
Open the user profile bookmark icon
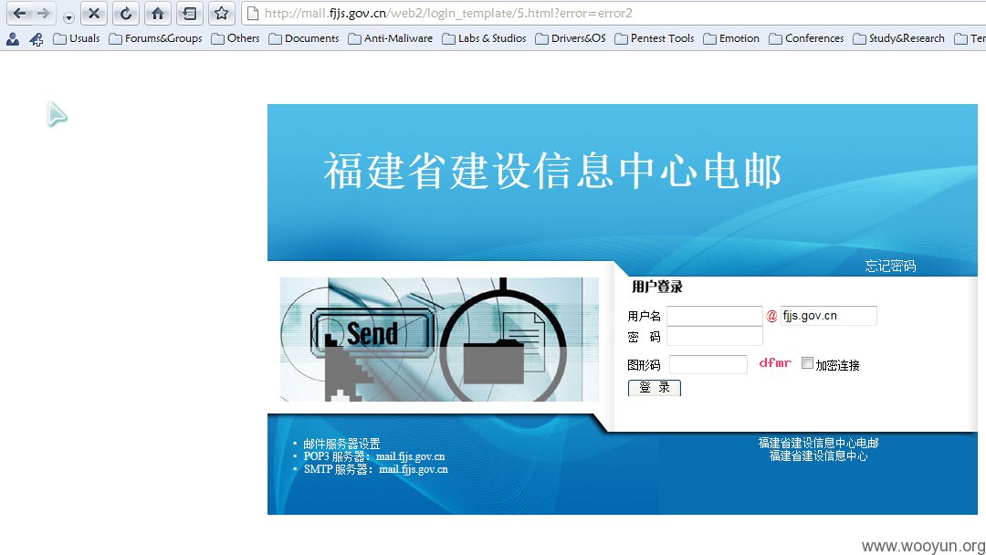tap(13, 39)
